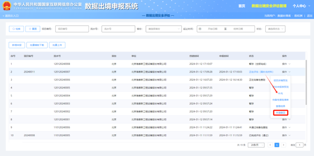Click the table vertical scrollbar
The image size is (314, 156).
306,82
